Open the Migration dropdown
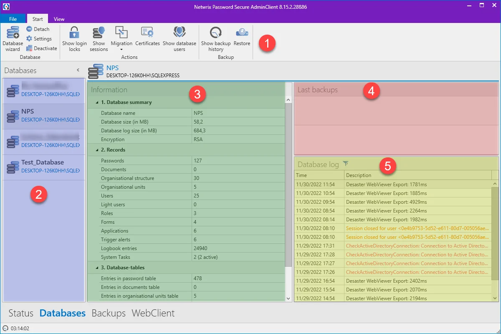501x334 pixels. click(x=121, y=38)
